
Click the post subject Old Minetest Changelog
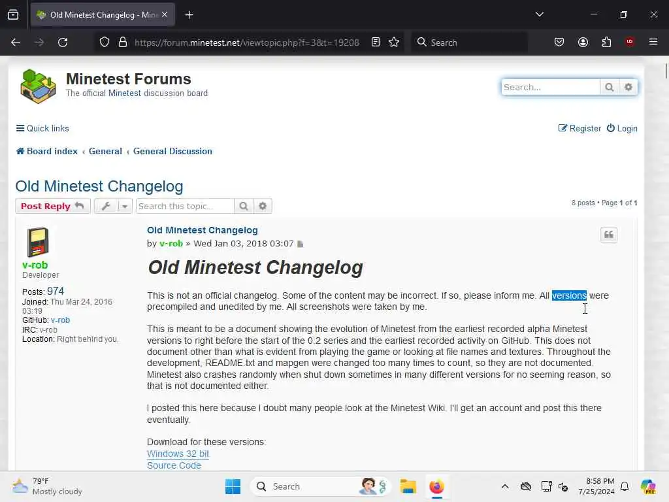tap(203, 230)
